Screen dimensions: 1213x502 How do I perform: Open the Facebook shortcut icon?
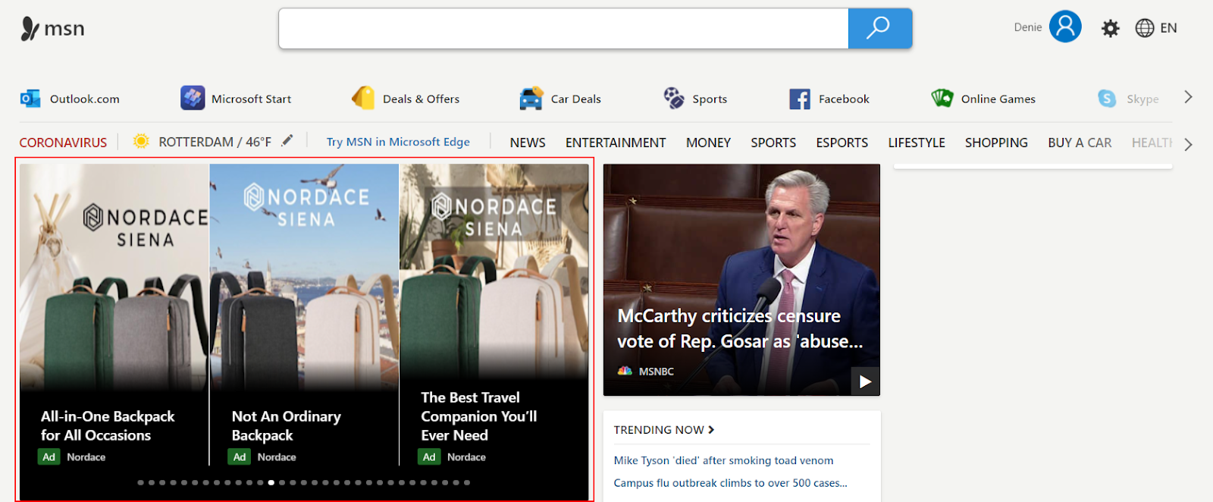tap(800, 99)
